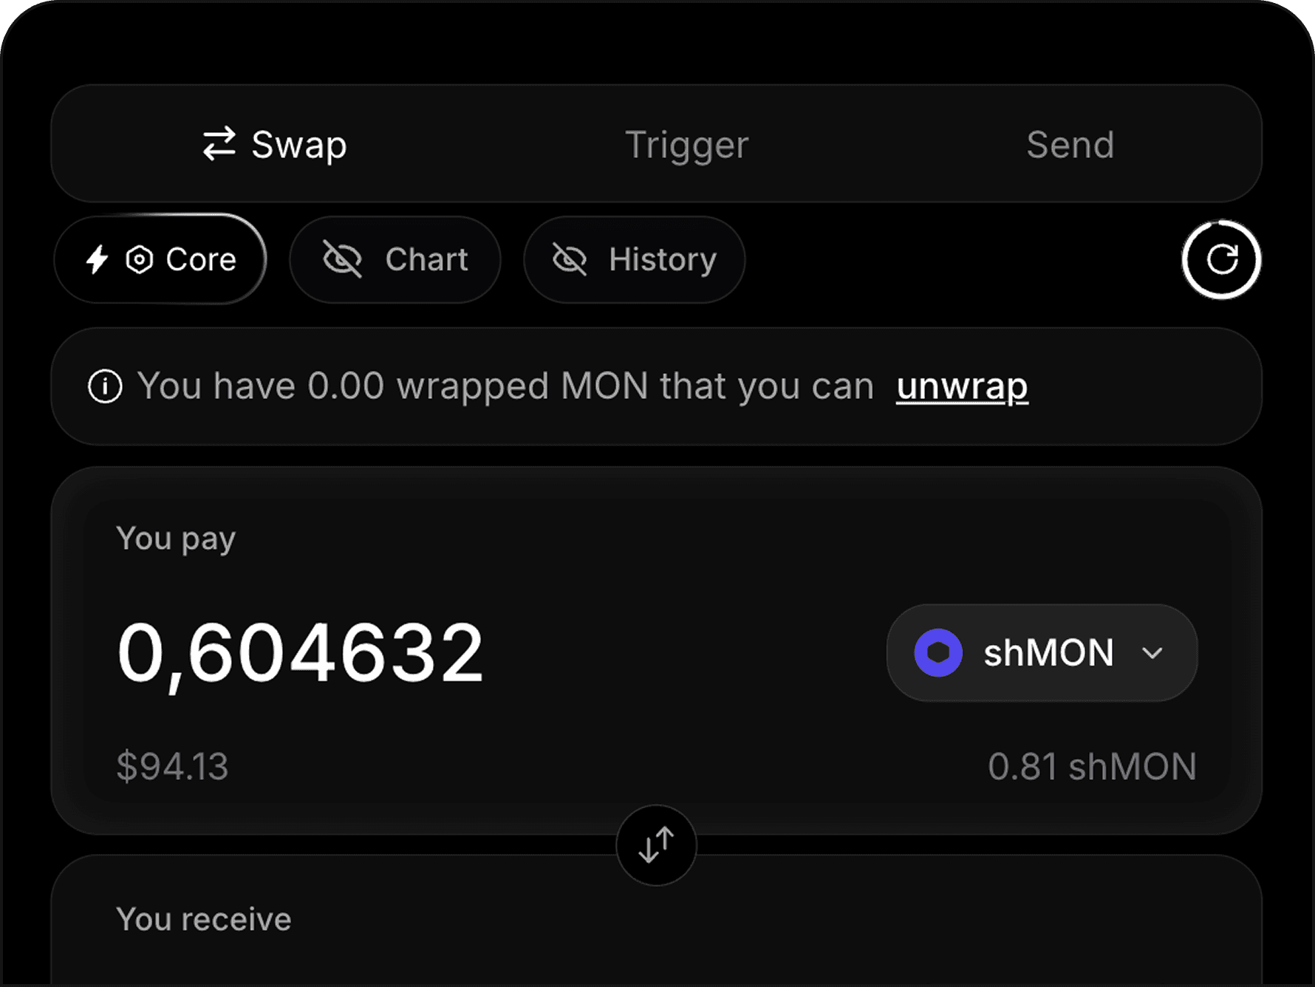Click the 0.81 shMON balance to use max
Screen dimensions: 1315x987
coord(1093,767)
